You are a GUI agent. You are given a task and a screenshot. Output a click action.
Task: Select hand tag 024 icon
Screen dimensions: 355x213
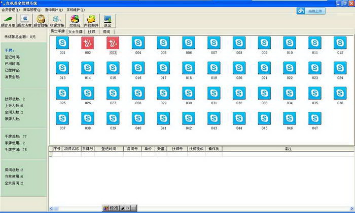coord(340,68)
